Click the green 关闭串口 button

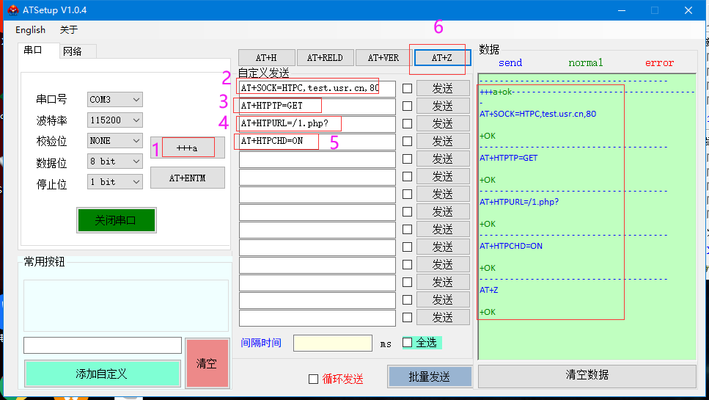116,220
